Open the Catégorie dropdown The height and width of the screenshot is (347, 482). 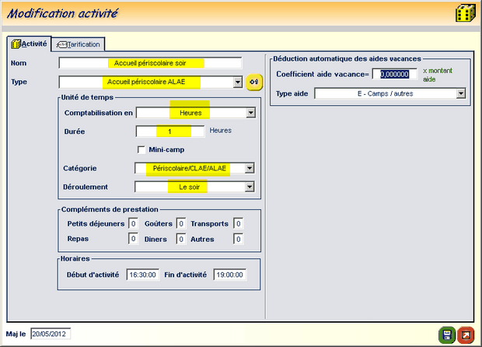(x=248, y=168)
